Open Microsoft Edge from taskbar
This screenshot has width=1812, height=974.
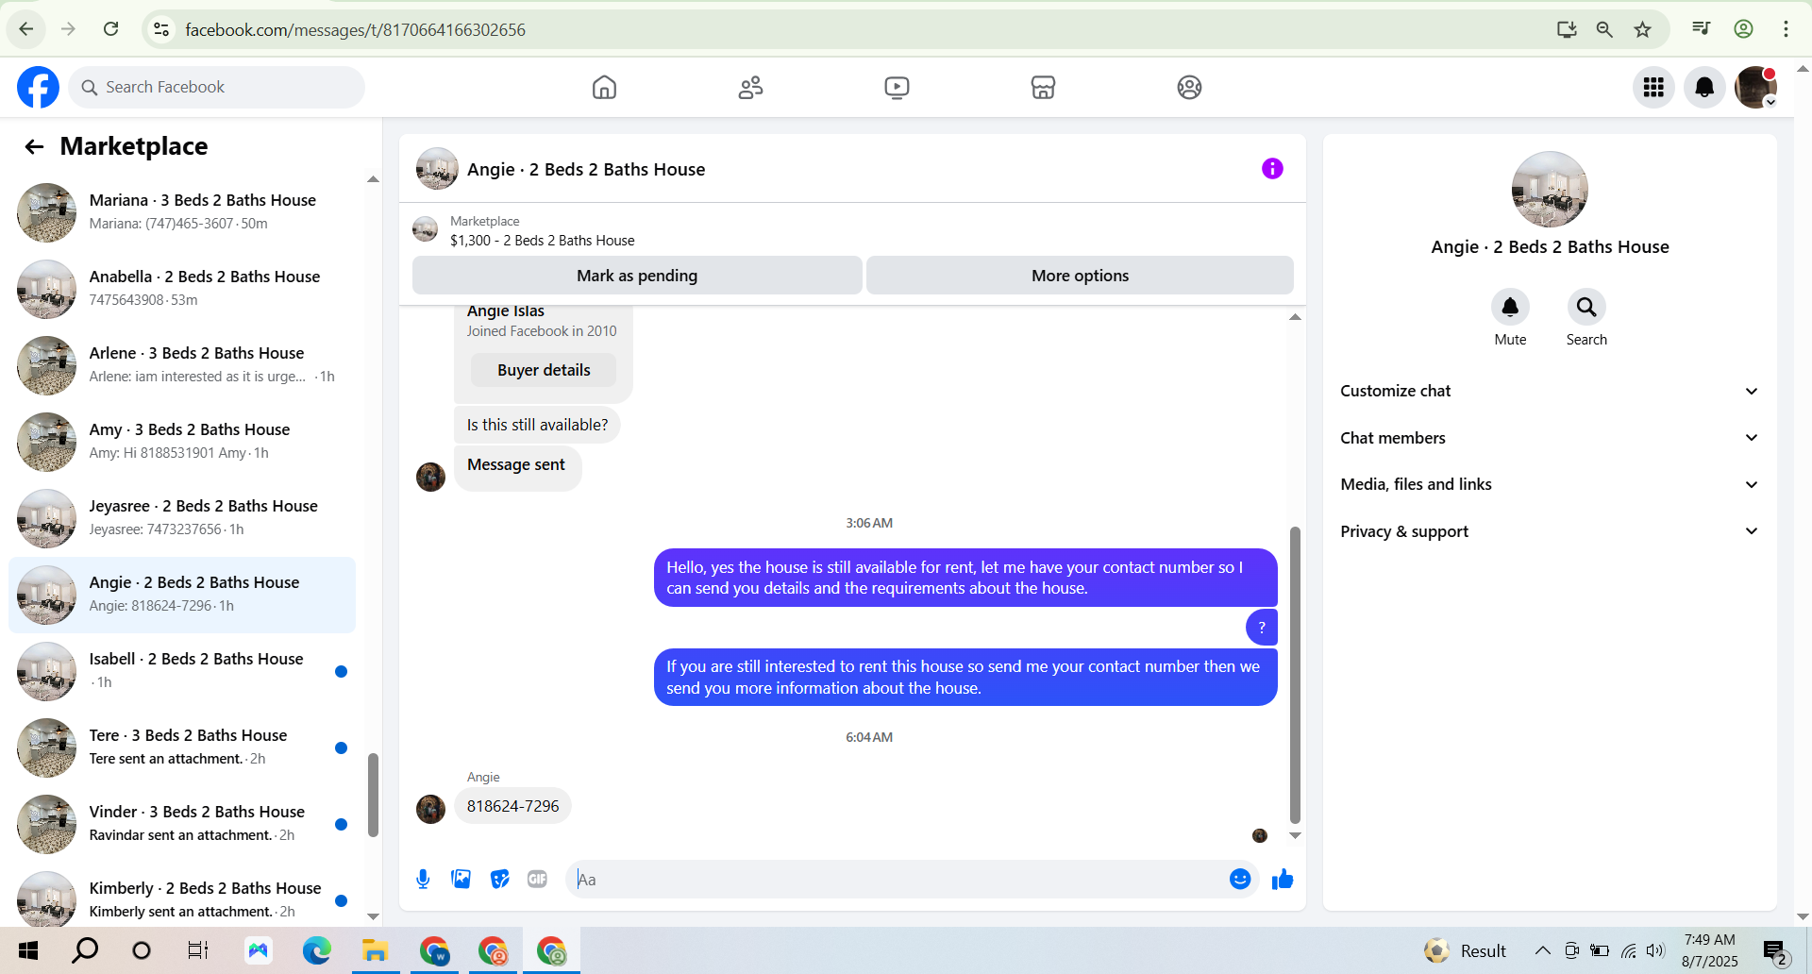pyautogui.click(x=316, y=950)
